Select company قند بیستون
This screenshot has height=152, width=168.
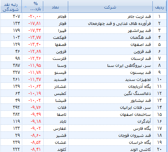click(141, 72)
